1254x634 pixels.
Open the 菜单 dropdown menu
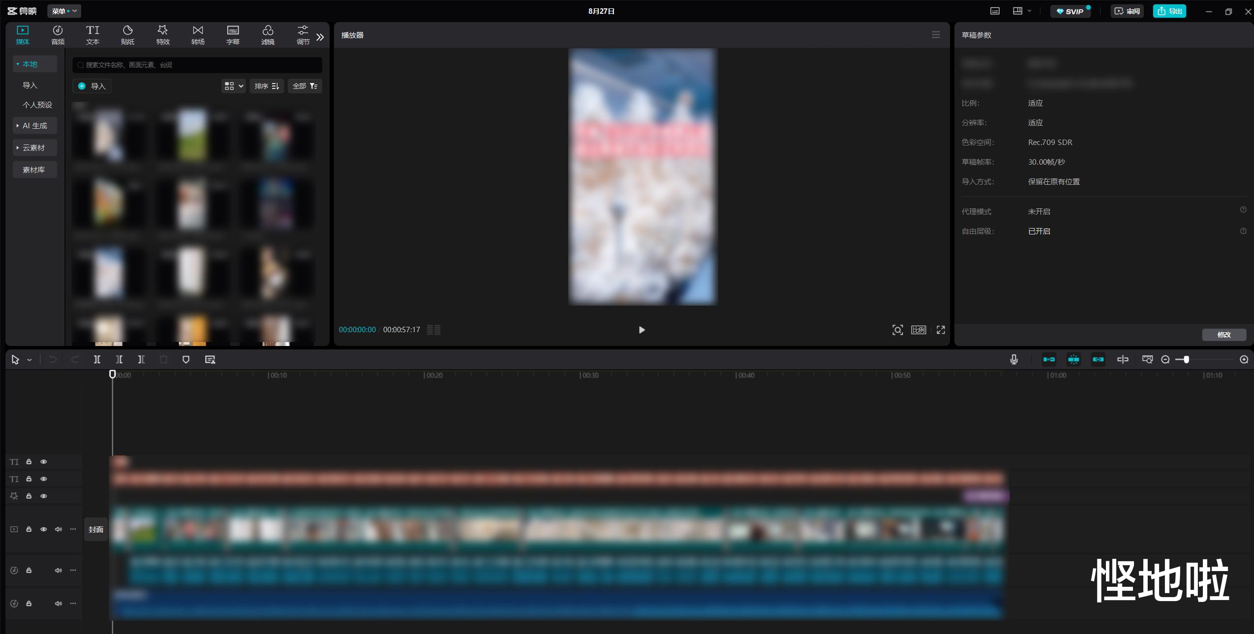click(x=64, y=11)
